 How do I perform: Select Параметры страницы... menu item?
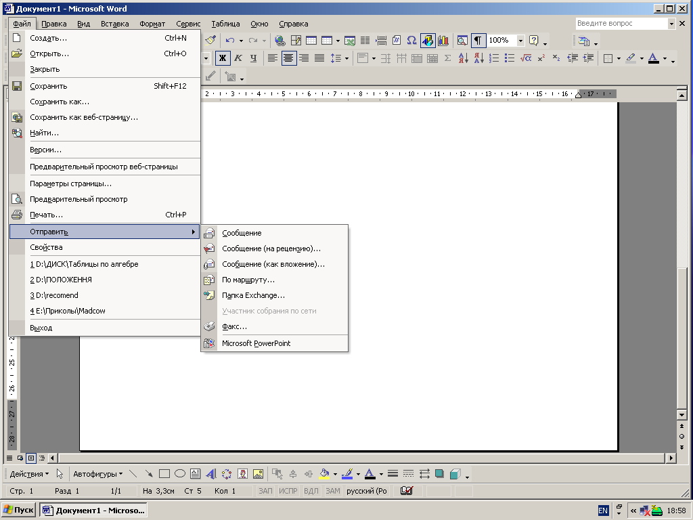coord(105,183)
